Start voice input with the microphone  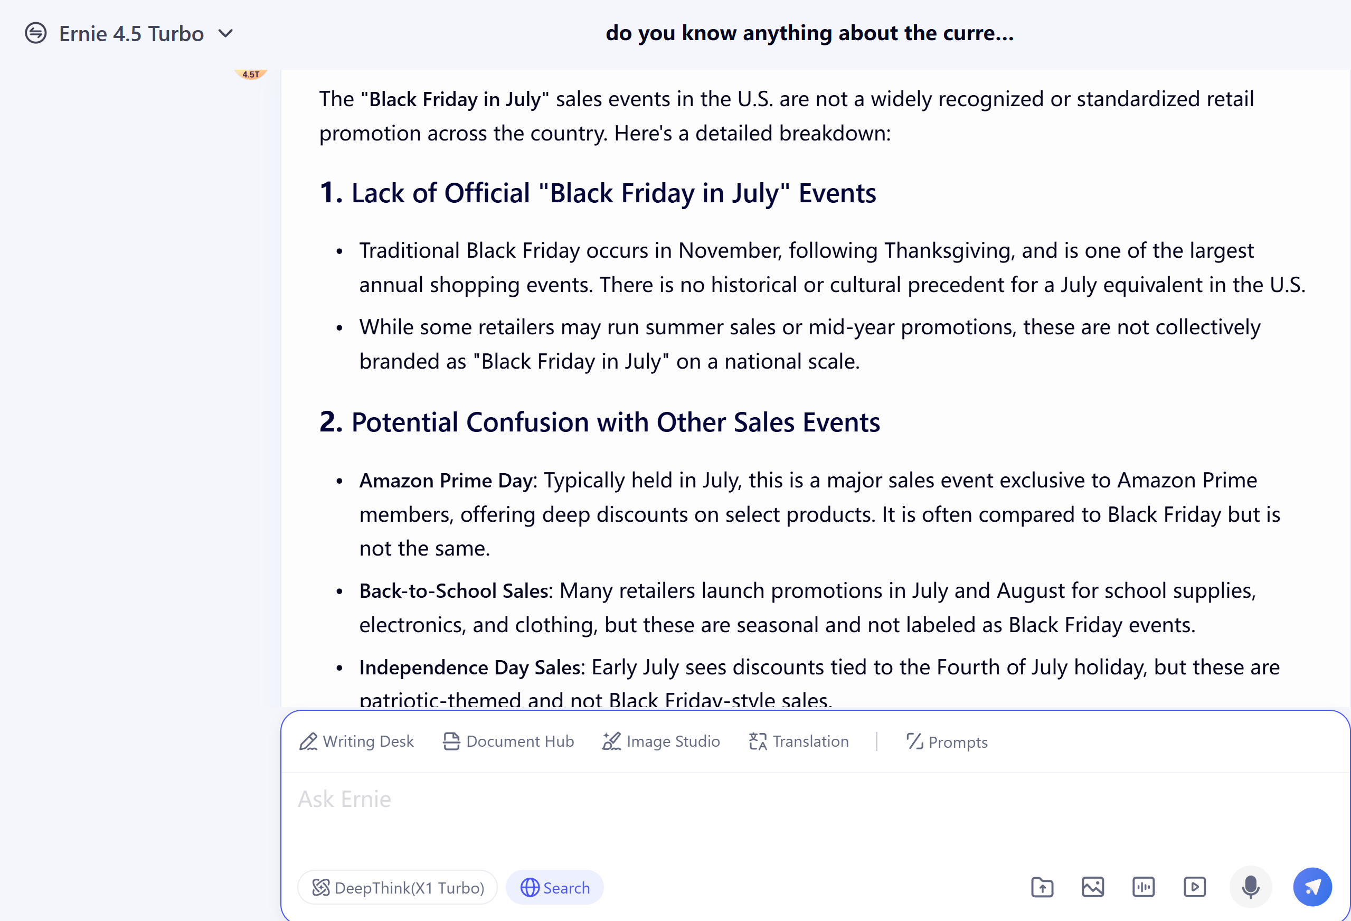[x=1251, y=887]
